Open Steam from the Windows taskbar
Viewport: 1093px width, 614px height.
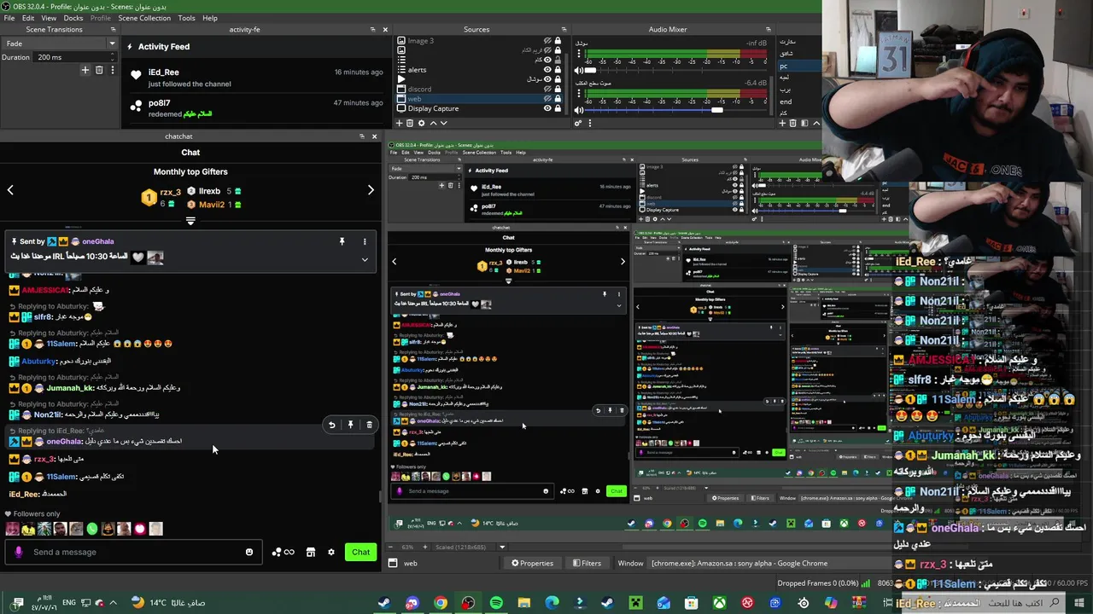[384, 603]
